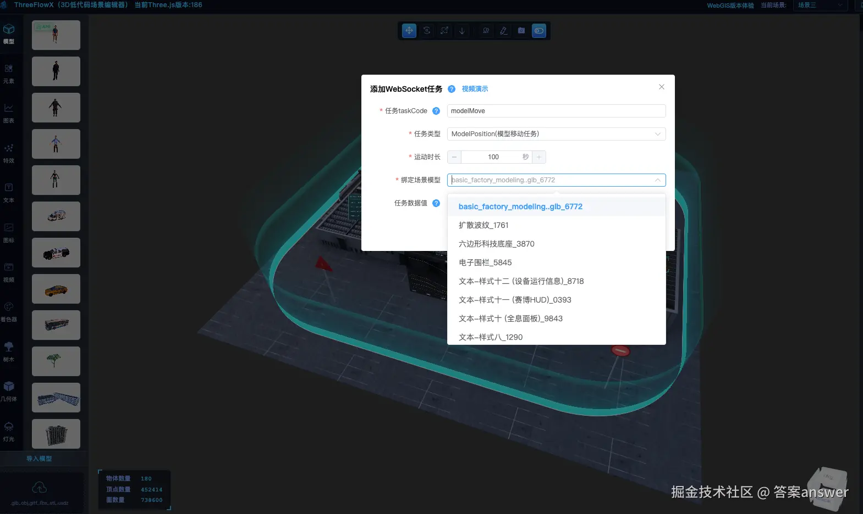Image resolution: width=863 pixels, height=514 pixels.
Task: Open the 着色器 (shader) sidebar panel
Action: [9, 312]
